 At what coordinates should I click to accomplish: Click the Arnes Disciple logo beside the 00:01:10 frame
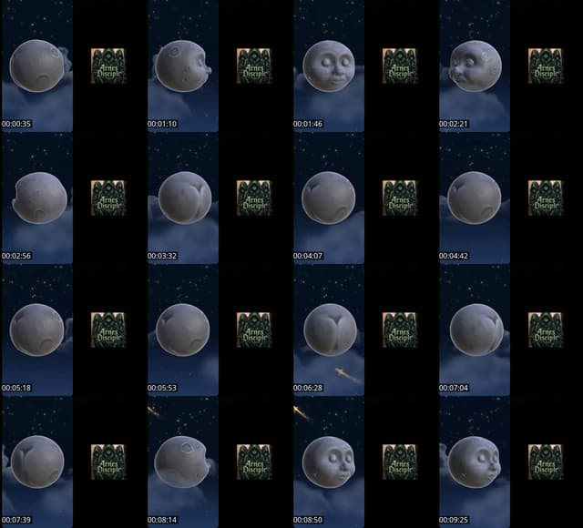(254, 66)
